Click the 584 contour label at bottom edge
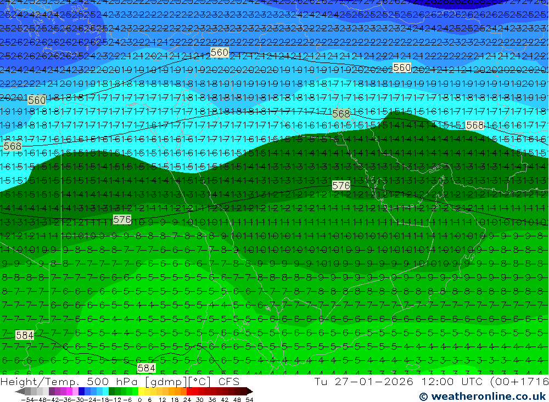This screenshot has width=549, height=402. [x=147, y=368]
